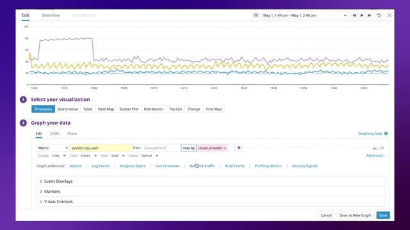
Task: Reset the time range with the undo icon
Action: click(x=379, y=15)
